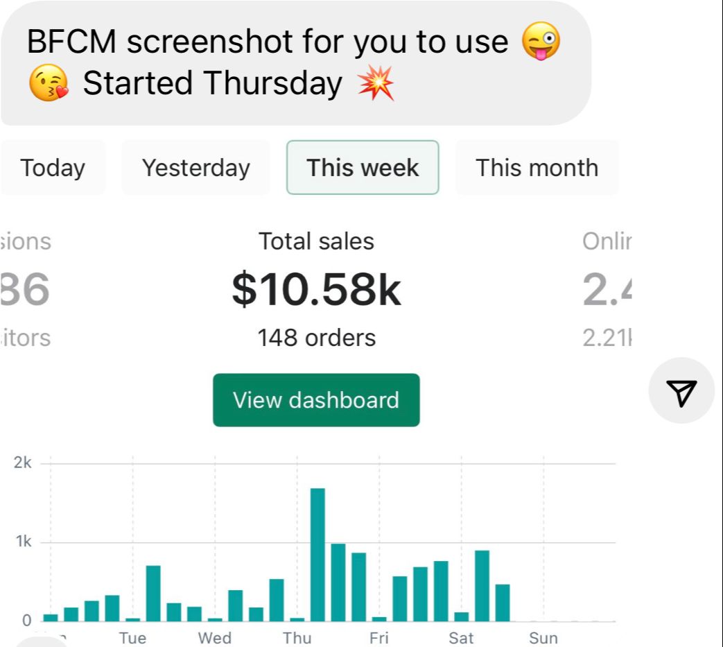The width and height of the screenshot is (723, 647).
Task: Click the Fri label on chart axis
Action: 378,637
